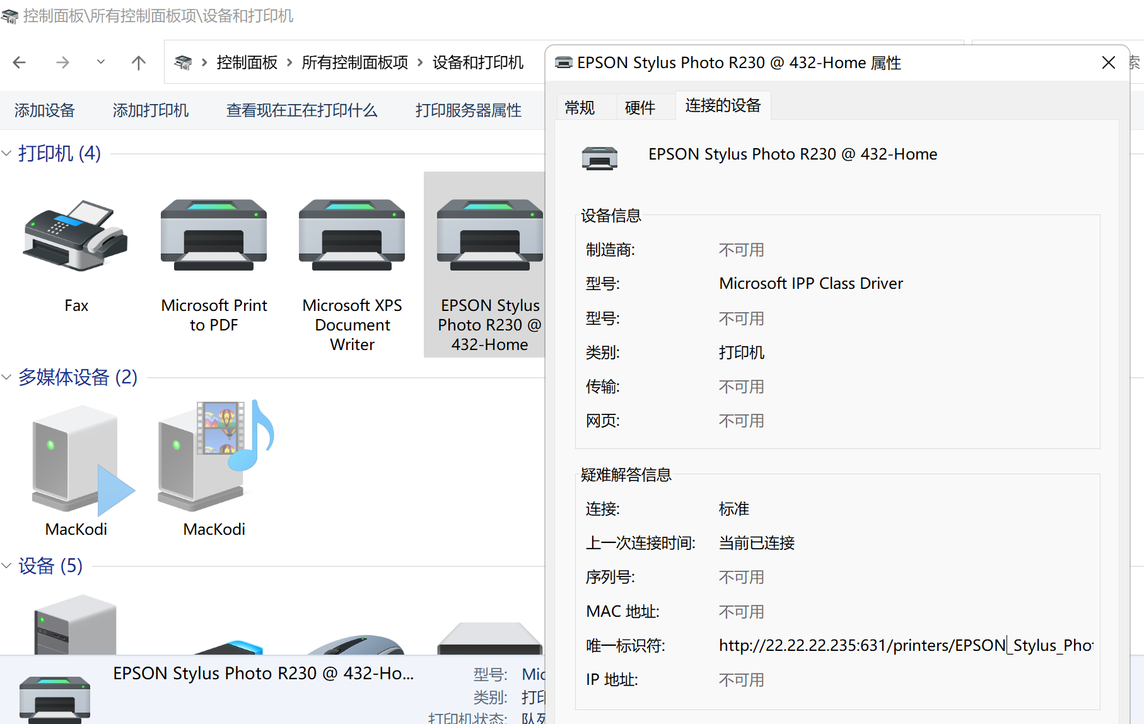Click the 唯一标识符 URL value
1144x724 pixels.
pyautogui.click(x=906, y=645)
